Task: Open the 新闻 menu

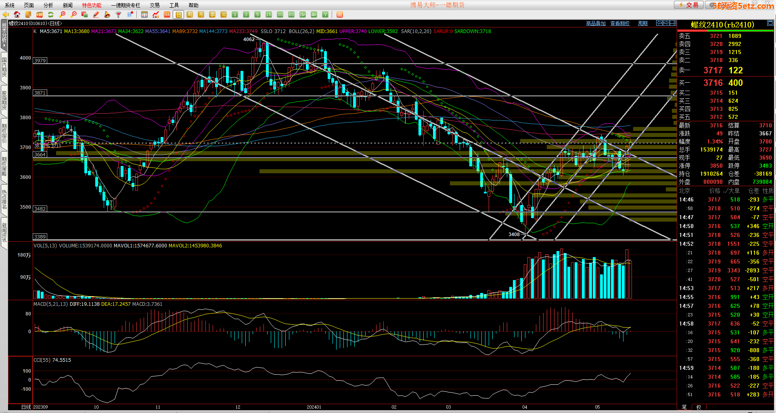Action: click(x=68, y=5)
